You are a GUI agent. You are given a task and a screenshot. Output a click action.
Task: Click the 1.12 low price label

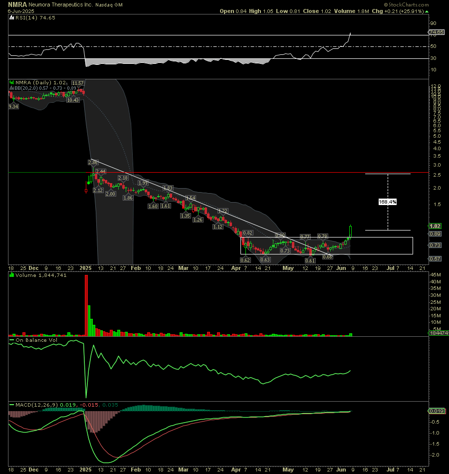[218, 227]
